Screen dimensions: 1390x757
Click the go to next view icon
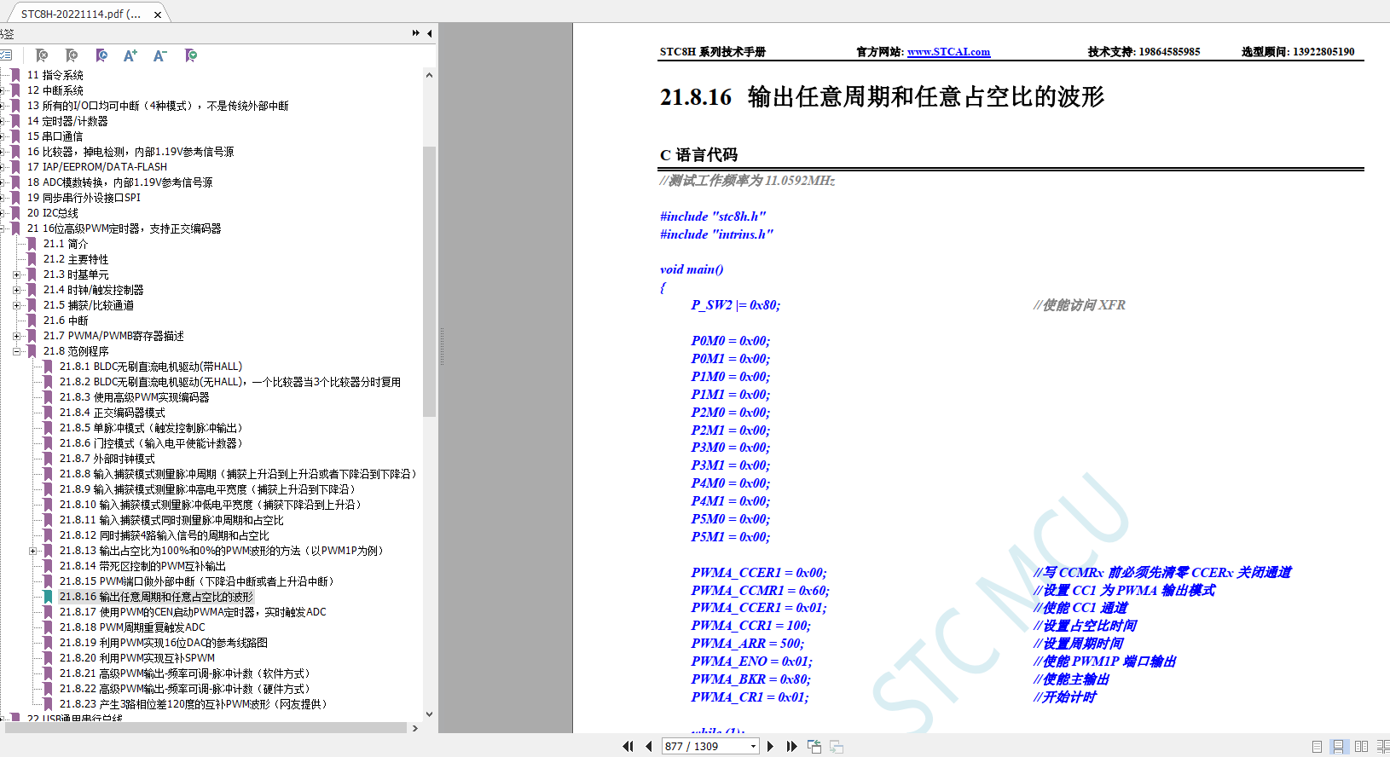point(837,746)
